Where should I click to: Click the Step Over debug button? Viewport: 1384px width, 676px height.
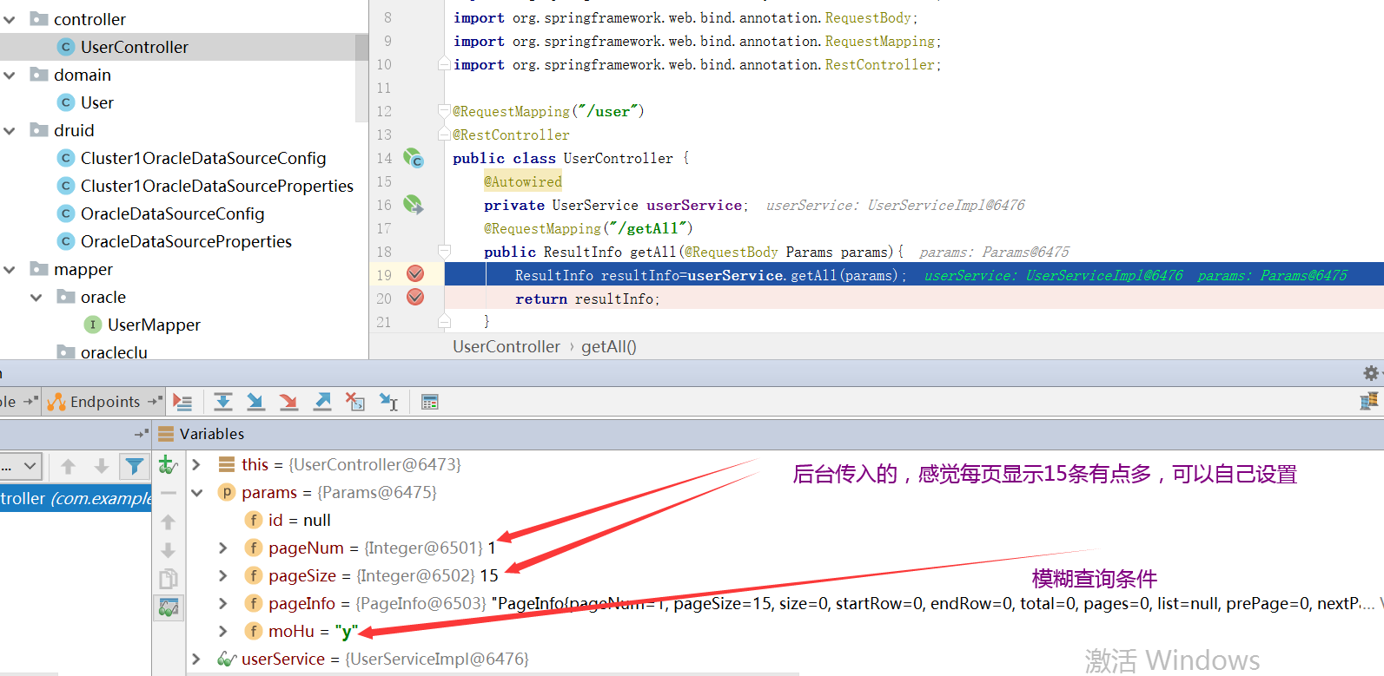223,402
